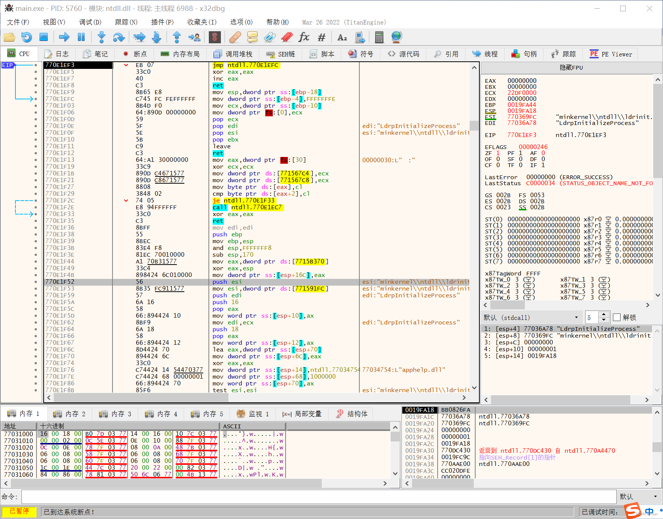Click the trace over toolbar icon
This screenshot has height=519, width=663.
157,37
